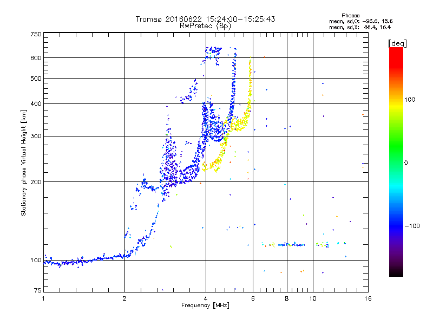Click the '75' y-axis tick label

coord(38,290)
